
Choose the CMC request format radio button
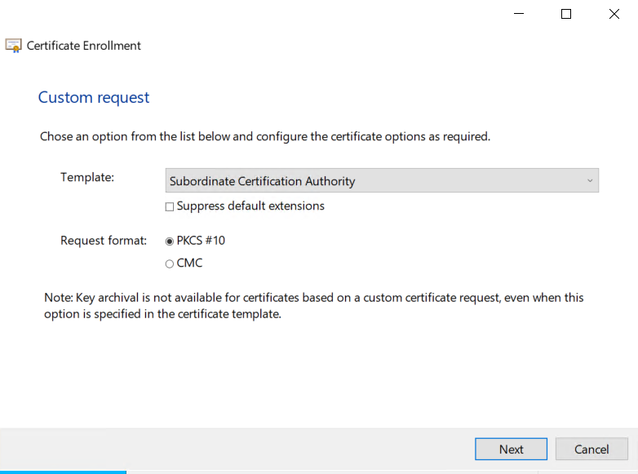pos(170,264)
